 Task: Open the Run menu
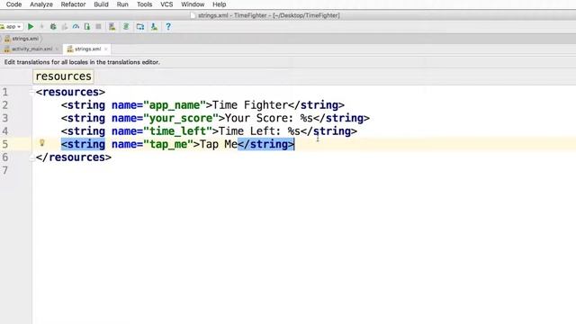tap(122, 4)
